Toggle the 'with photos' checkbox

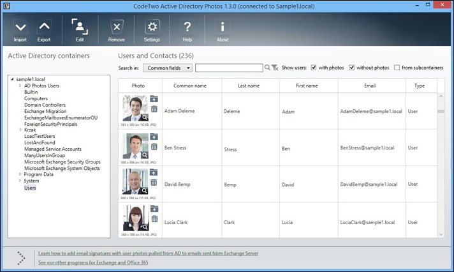pos(314,68)
